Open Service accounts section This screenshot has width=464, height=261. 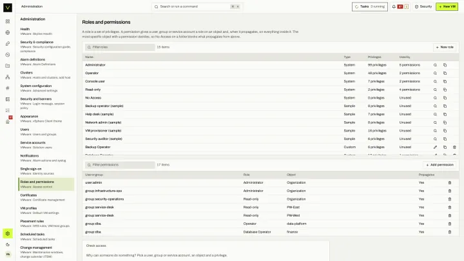tap(46, 145)
